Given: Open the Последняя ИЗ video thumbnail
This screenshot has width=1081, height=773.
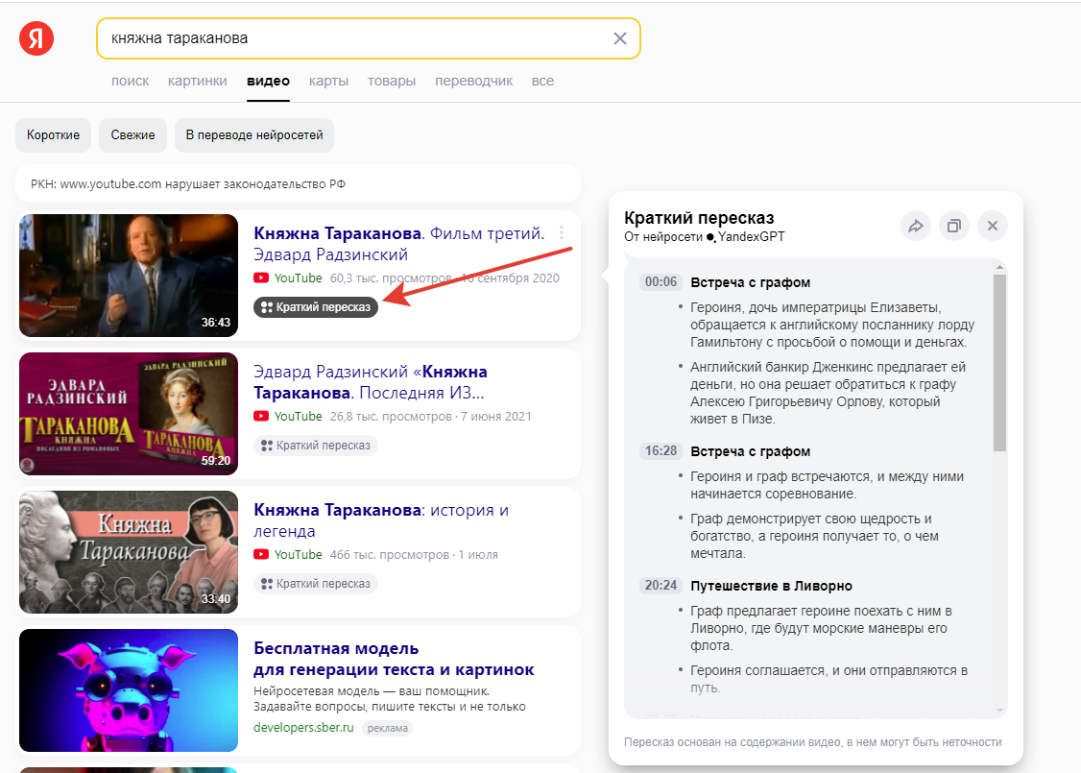Looking at the screenshot, I should pos(129,414).
